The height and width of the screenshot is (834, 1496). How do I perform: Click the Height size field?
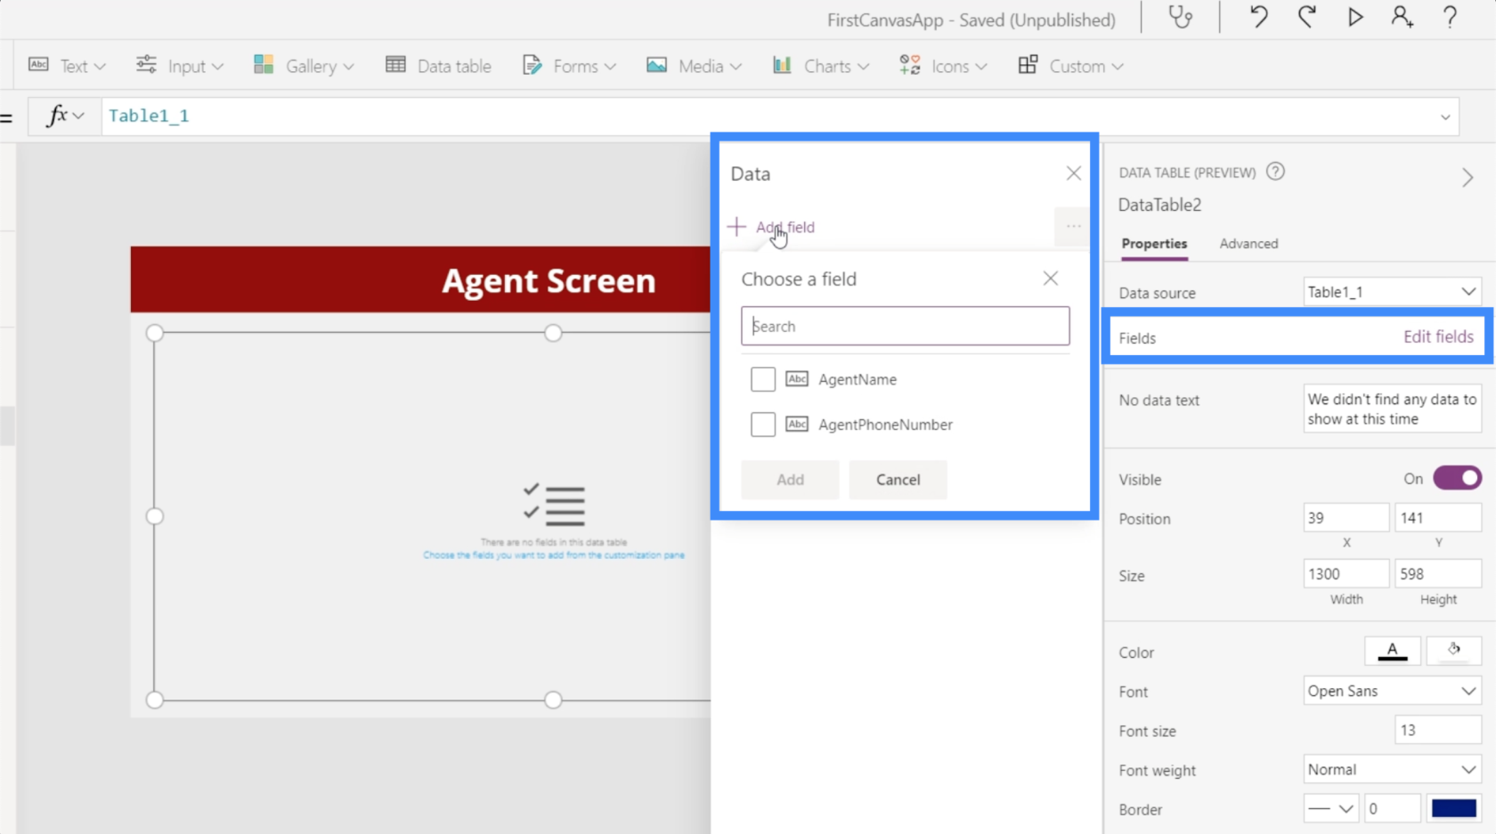1437,574
